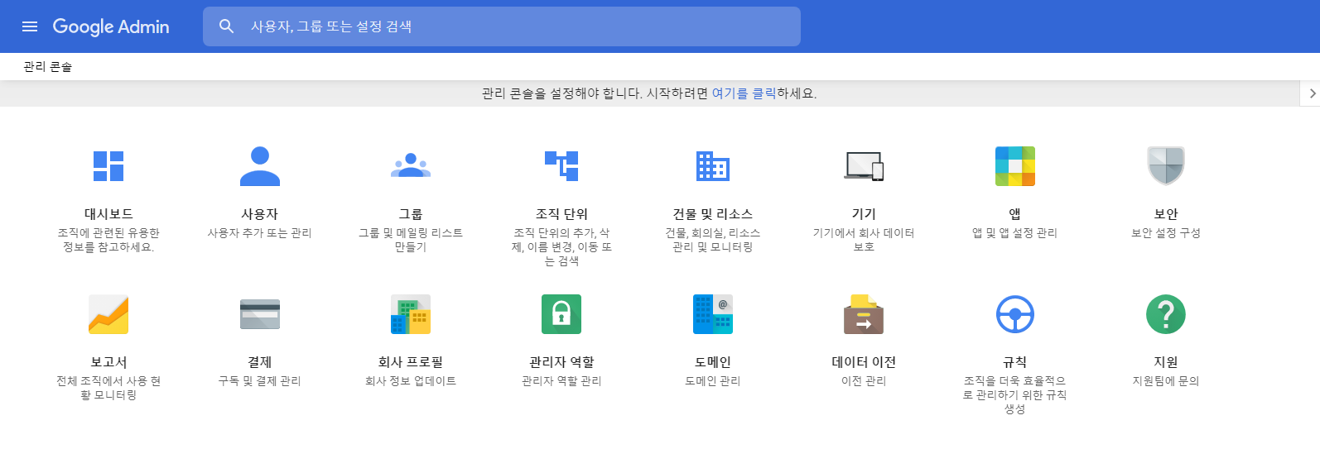Image resolution: width=1320 pixels, height=468 pixels.
Task: Open the 보안 security shield icon
Action: (1166, 166)
